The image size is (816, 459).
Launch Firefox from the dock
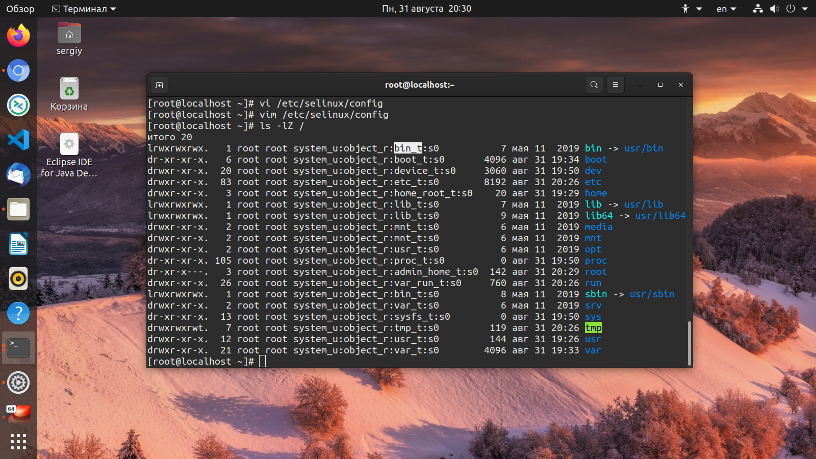[x=18, y=36]
